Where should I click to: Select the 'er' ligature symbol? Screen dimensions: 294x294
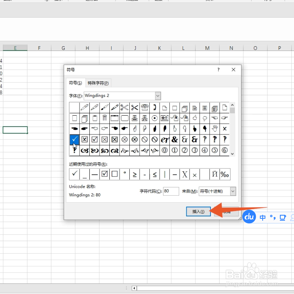165,140
